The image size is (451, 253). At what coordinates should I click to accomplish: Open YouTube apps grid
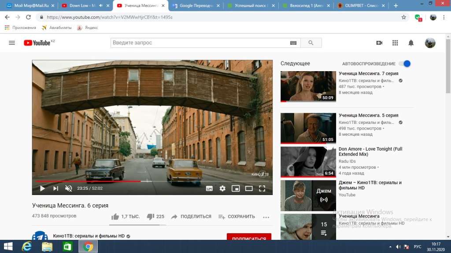(x=395, y=43)
